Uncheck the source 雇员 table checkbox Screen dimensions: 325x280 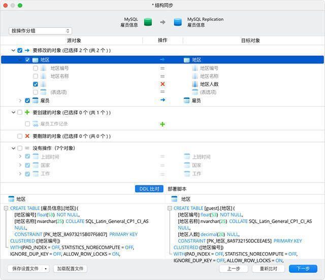(27, 100)
